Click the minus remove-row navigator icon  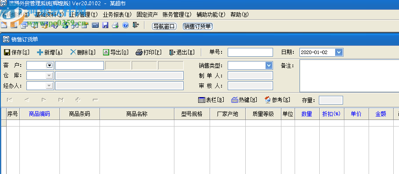(x=96, y=100)
